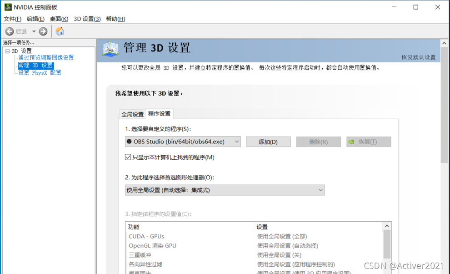Click the NVIDIA app icon in title bar

pyautogui.click(x=8, y=7)
